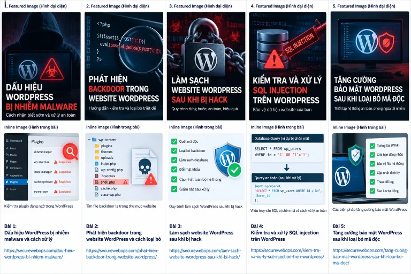This screenshot has height=274, width=411.
Task: Click the 'Bài 2:' backdoor article title
Action: click(124, 233)
